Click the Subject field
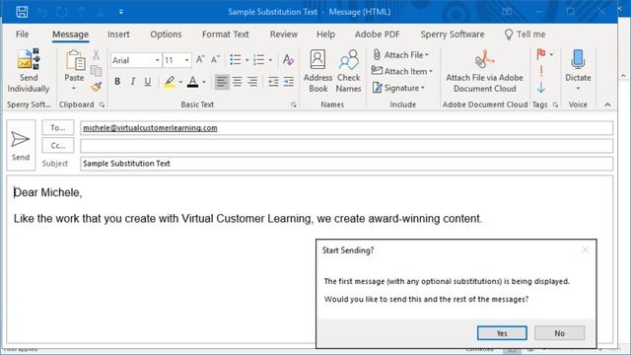This screenshot has width=631, height=355. pyautogui.click(x=346, y=164)
